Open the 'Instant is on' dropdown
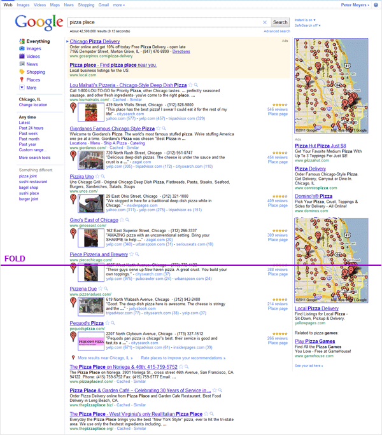The height and width of the screenshot is (435, 382). point(305,20)
